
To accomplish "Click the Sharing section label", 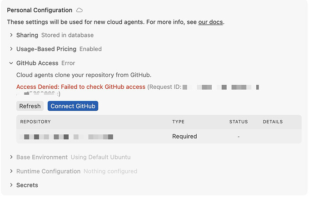I will coord(28,35).
